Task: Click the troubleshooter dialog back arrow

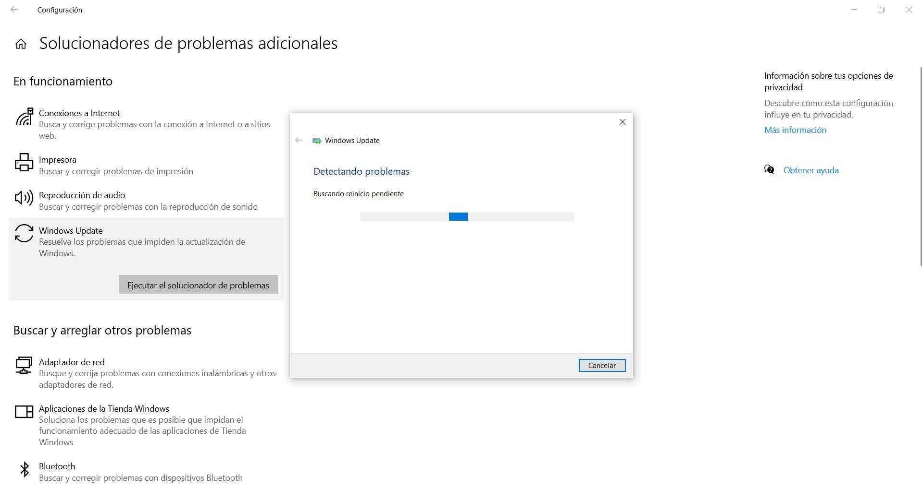Action: coord(299,140)
